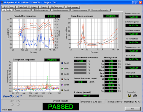Toggle Band 6 orange legend box
The width and height of the screenshot is (143, 112).
[62, 90]
